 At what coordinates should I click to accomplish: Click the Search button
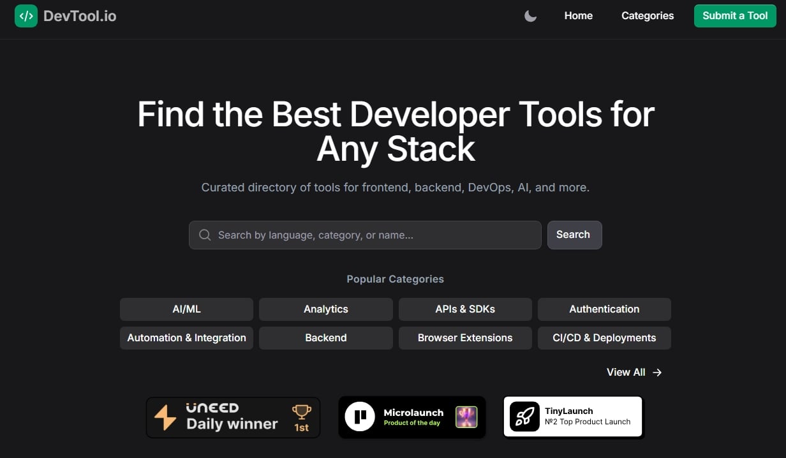574,235
